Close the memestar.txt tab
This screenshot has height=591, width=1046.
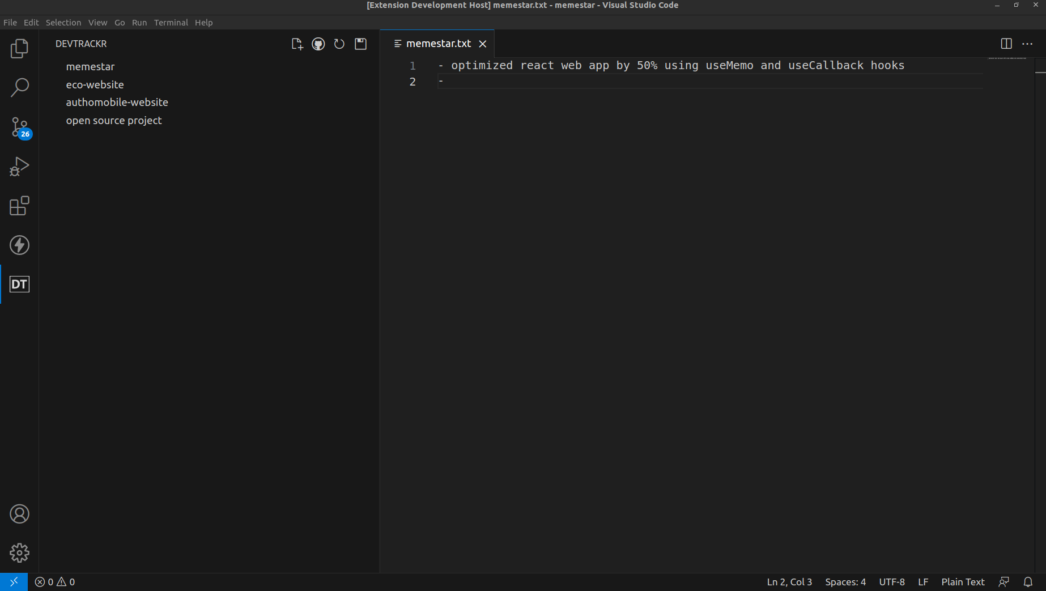[x=483, y=44]
